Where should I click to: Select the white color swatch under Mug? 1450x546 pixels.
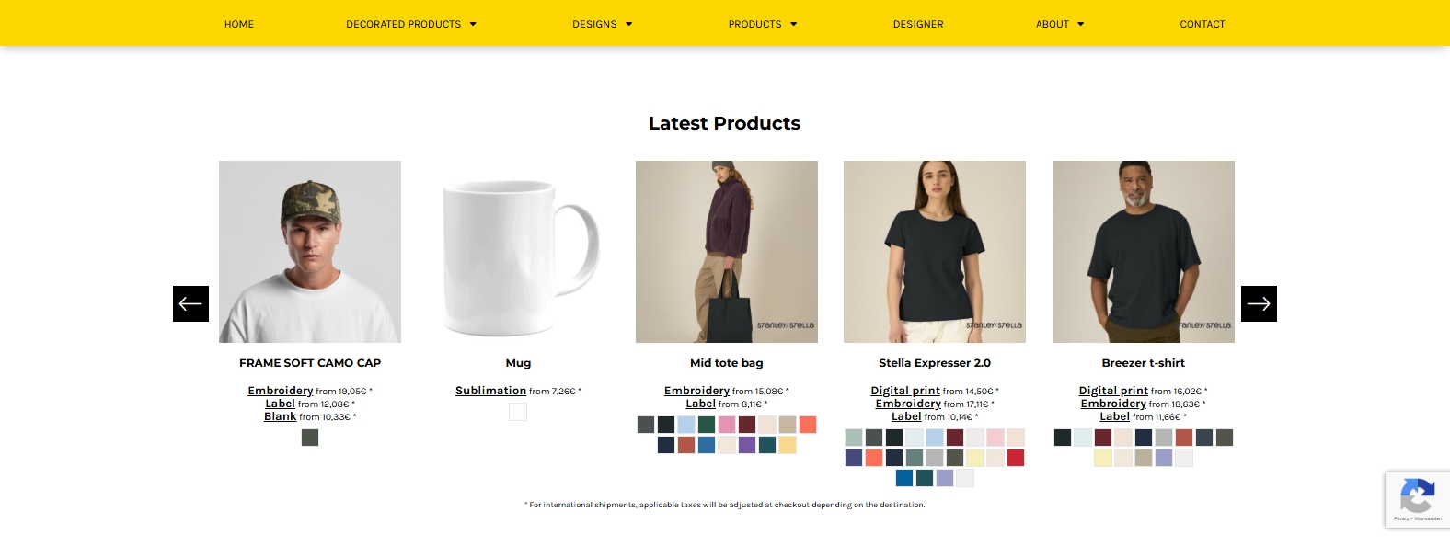[x=518, y=412]
